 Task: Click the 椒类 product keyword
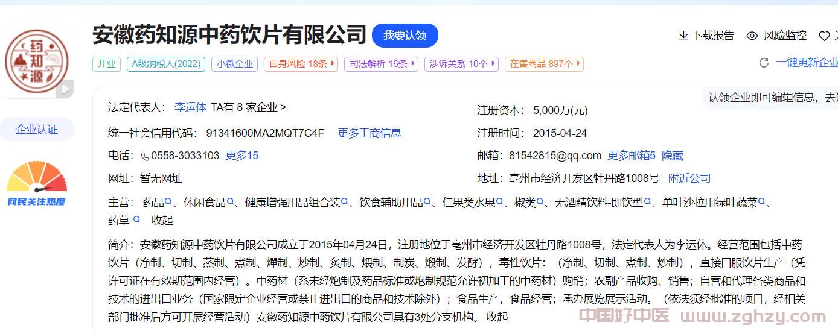point(525,203)
